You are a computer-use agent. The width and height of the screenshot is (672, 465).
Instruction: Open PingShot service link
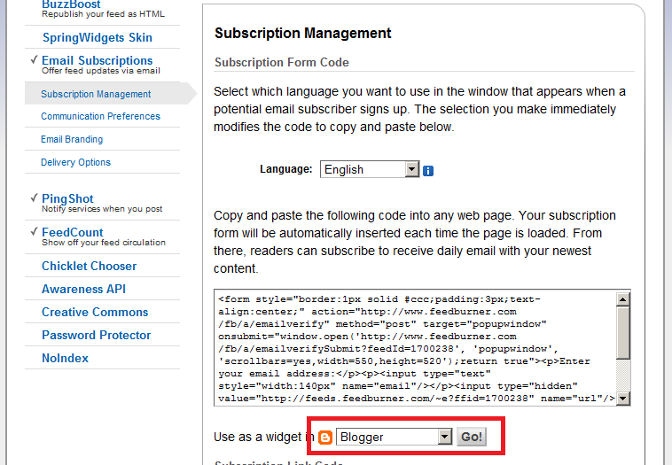67,198
